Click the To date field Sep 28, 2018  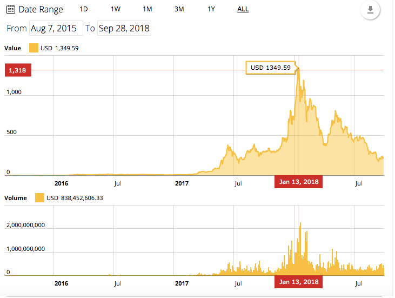124,28
